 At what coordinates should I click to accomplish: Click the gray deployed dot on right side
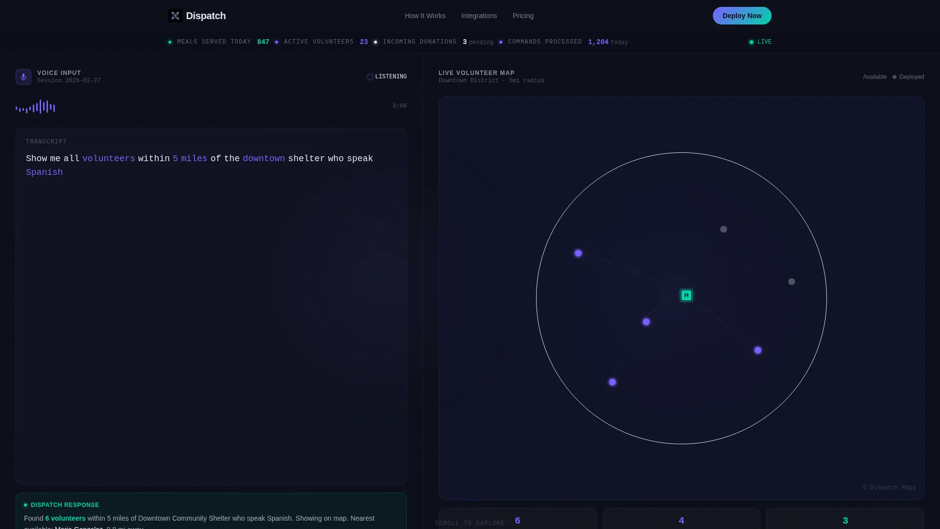click(792, 282)
